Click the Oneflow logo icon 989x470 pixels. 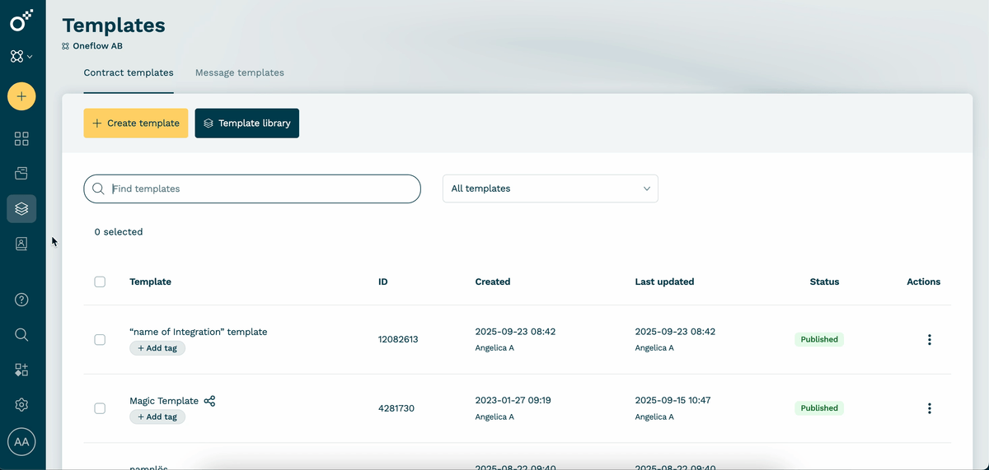[21, 21]
